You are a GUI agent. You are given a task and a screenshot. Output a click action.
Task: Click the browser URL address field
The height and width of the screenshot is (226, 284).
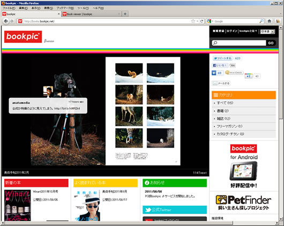107,21
